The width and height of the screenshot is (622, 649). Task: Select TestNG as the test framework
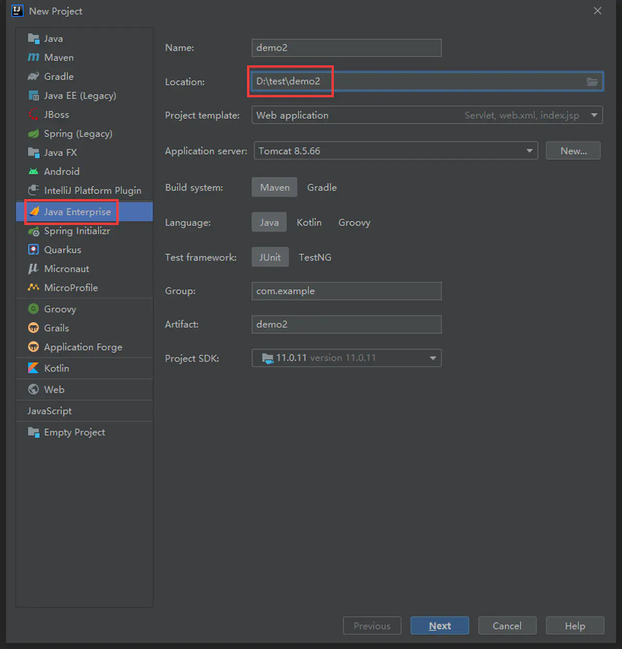(x=315, y=257)
